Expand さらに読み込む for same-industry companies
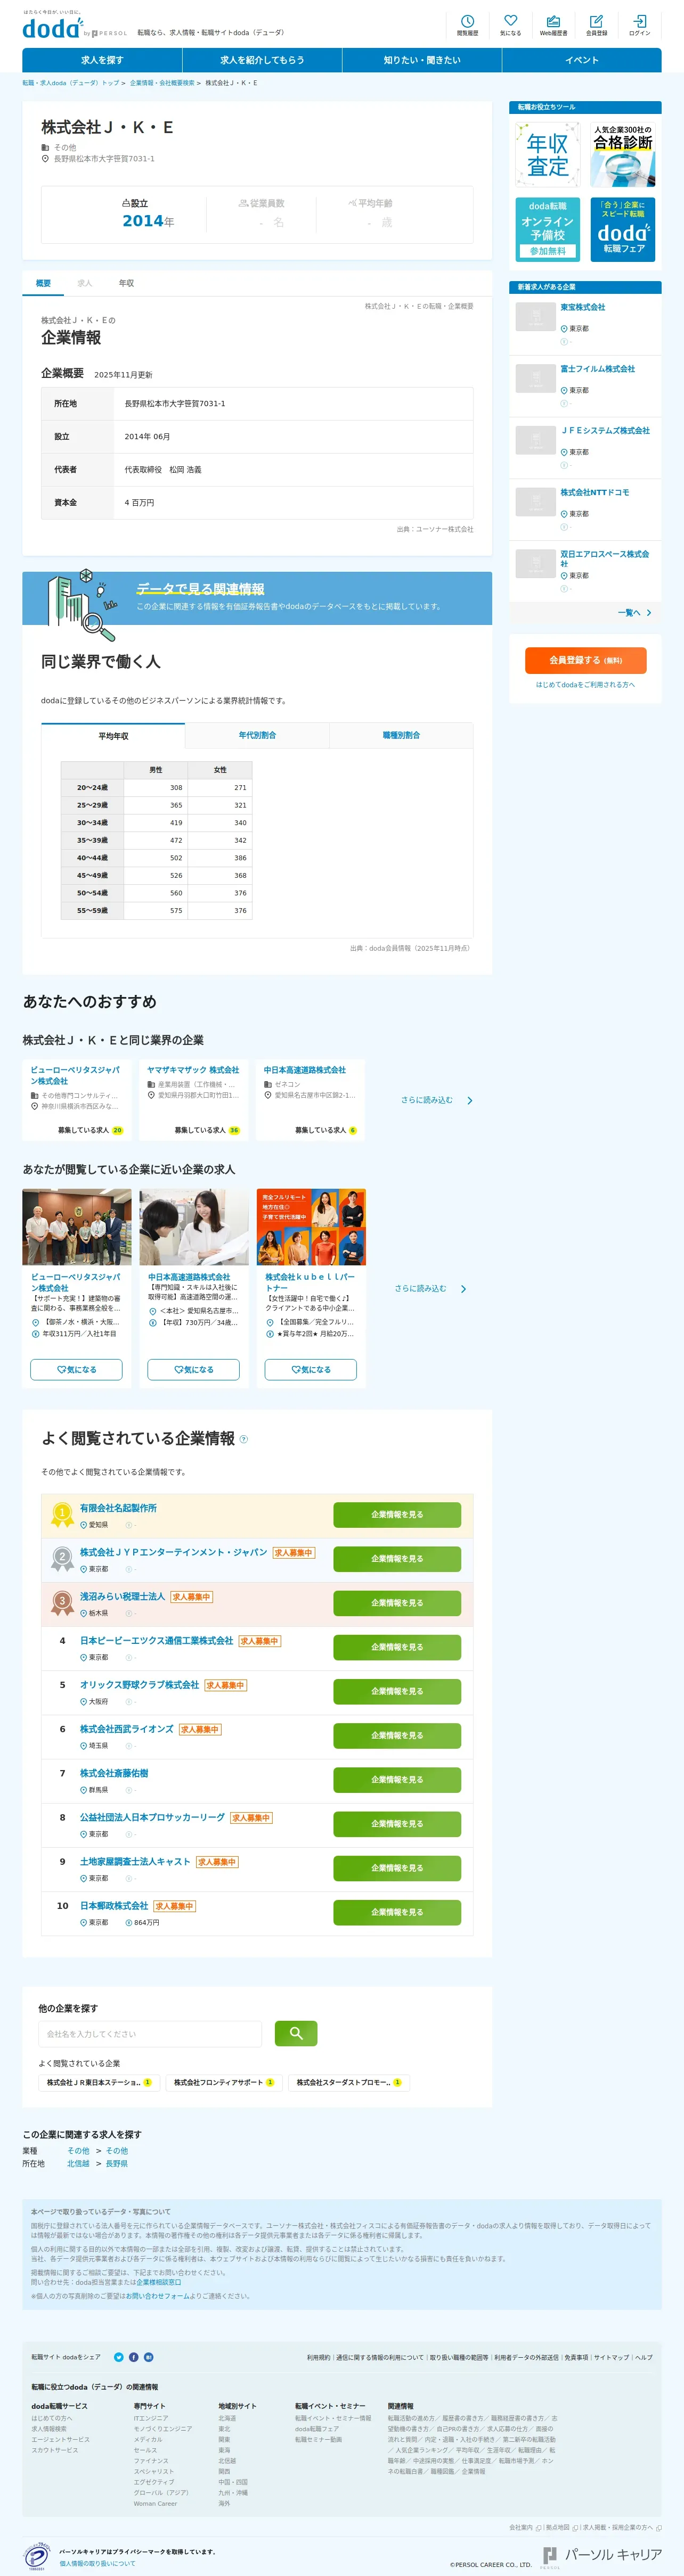The image size is (684, 2576). [x=437, y=1100]
